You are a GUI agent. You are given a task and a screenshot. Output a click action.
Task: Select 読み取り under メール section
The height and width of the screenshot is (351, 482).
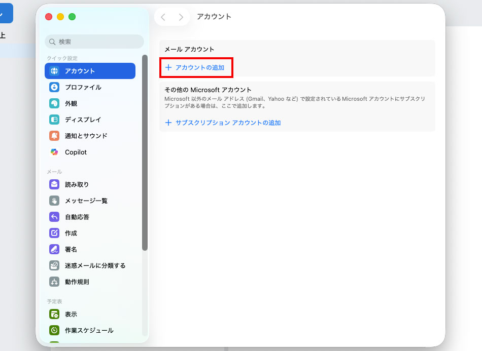(x=90, y=184)
